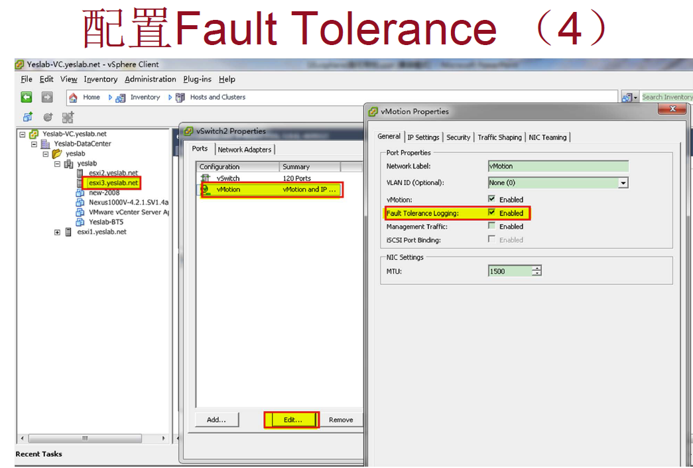The width and height of the screenshot is (693, 468).
Task: Click the Nexus1000V virtual machine icon
Action: tap(80, 202)
